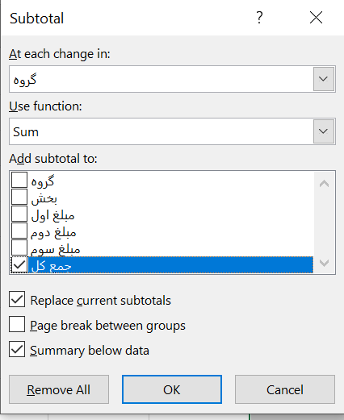Check the بخش checkbox in subtotal list

(19, 197)
